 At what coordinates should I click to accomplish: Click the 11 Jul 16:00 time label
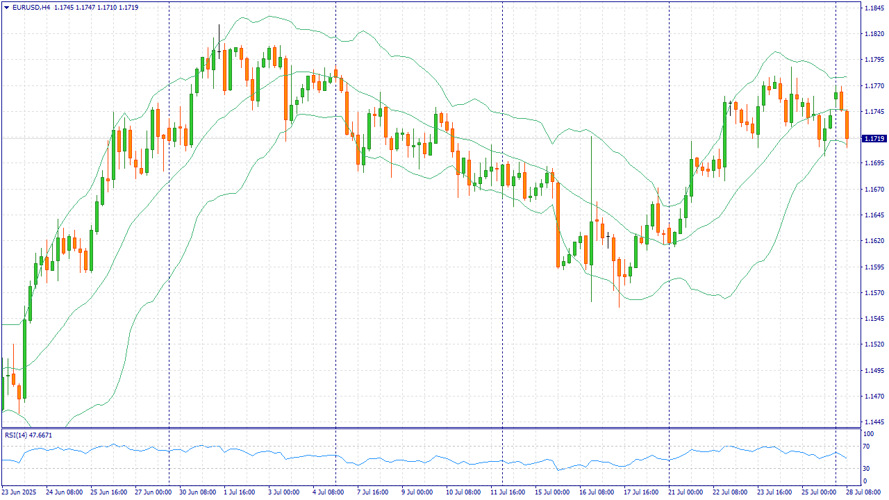click(508, 492)
